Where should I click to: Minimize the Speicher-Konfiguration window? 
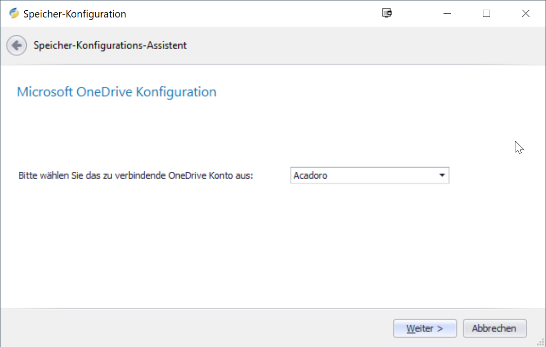[447, 14]
